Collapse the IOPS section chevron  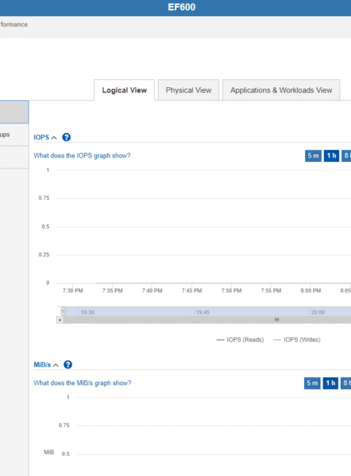click(54, 138)
